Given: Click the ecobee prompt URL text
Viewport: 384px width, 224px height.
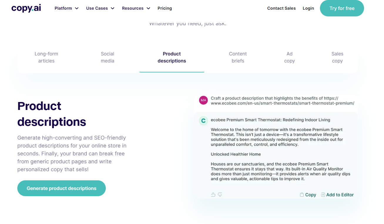Looking at the screenshot, I should (x=283, y=101).
